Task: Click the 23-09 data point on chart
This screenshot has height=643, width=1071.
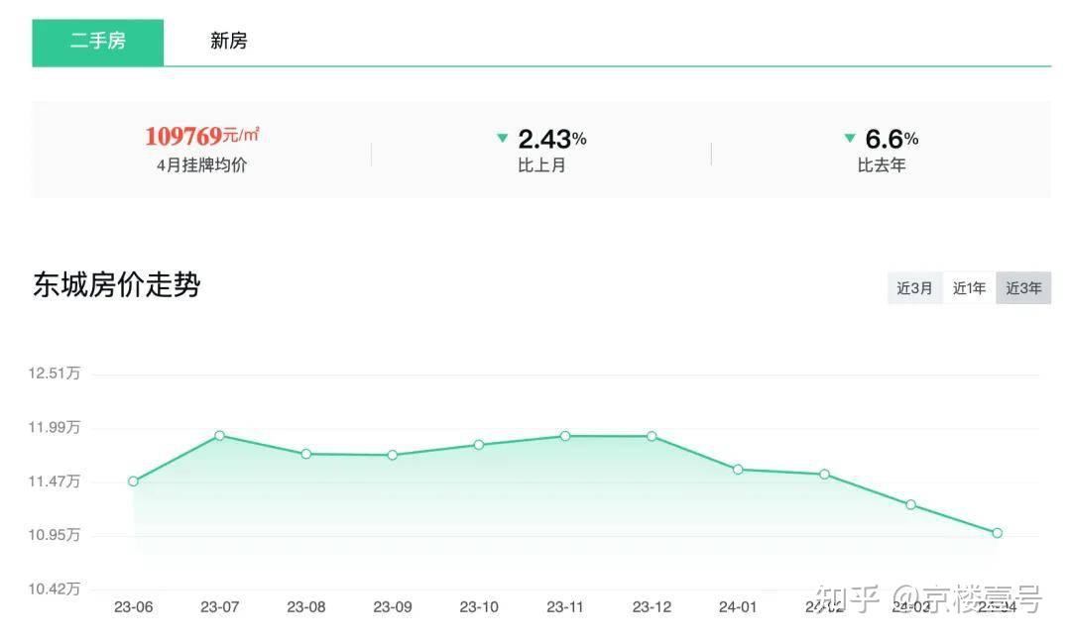Action: coord(392,456)
